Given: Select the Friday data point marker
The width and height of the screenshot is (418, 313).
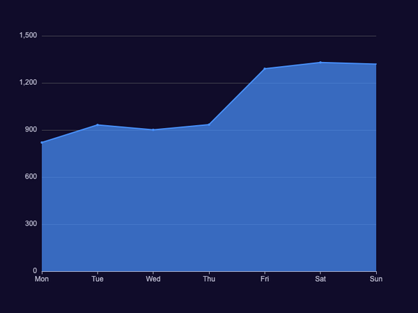Looking at the screenshot, I should 265,68.
